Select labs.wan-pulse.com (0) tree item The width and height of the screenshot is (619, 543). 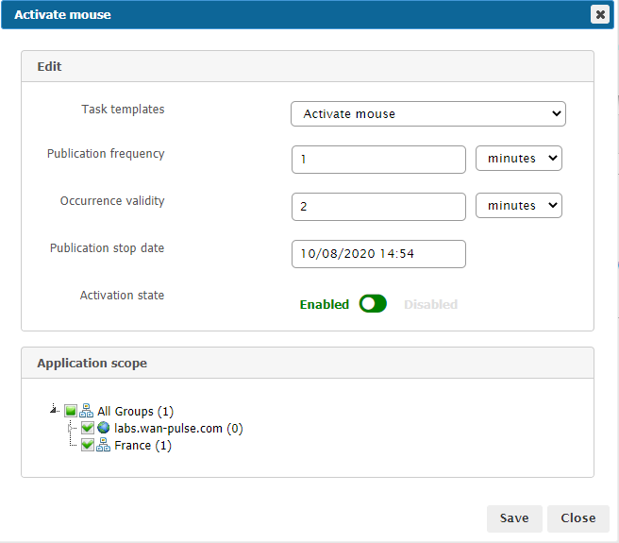point(178,429)
